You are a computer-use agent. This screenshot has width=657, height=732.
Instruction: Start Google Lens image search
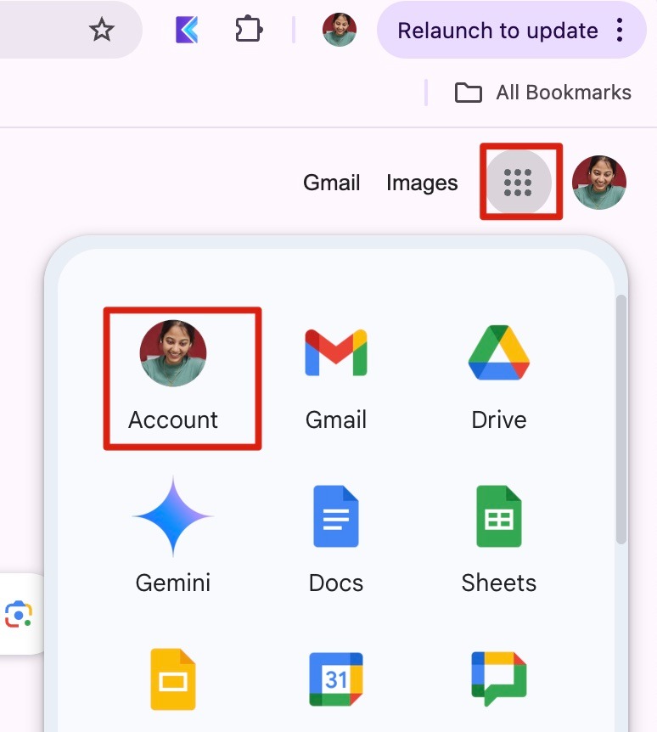tap(18, 614)
